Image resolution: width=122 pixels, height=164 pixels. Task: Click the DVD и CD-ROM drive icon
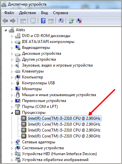18,36
